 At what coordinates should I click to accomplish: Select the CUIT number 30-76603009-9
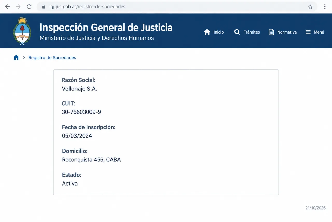coord(81,112)
